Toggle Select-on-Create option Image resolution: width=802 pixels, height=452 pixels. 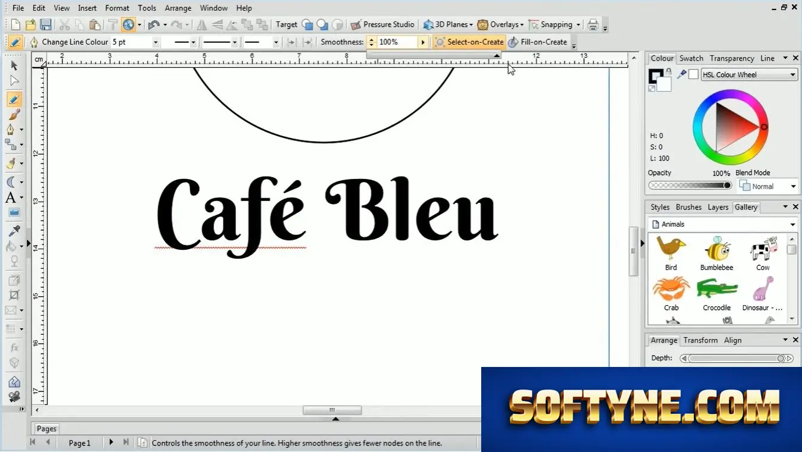469,42
